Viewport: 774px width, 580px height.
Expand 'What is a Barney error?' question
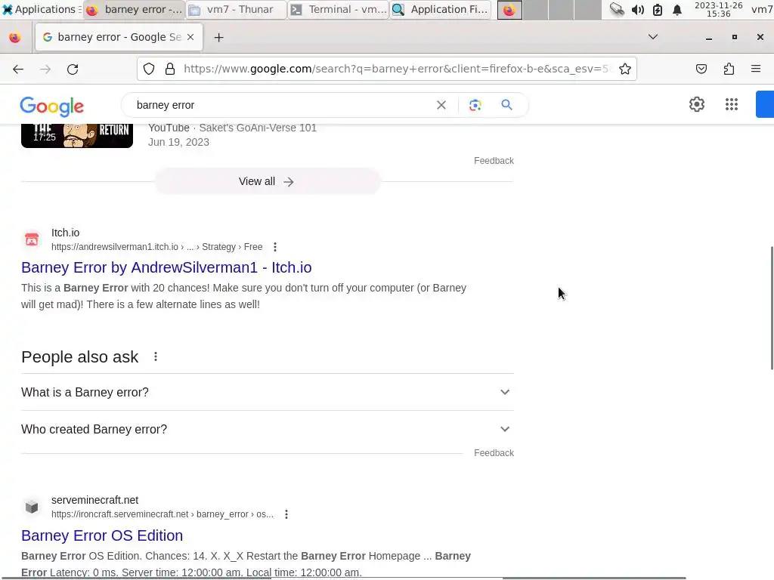pyautogui.click(x=268, y=392)
